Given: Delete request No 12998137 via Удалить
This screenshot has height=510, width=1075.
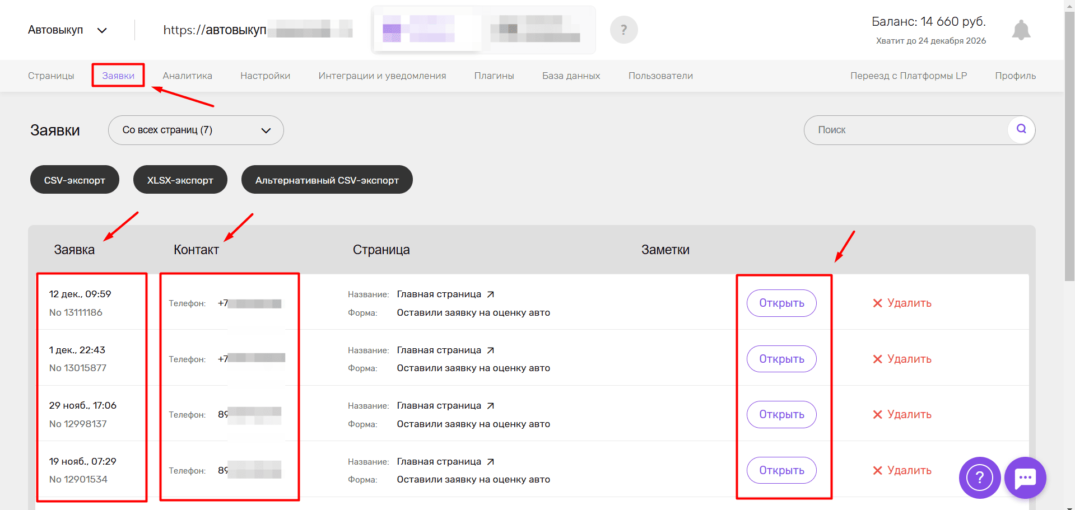Looking at the screenshot, I should [x=902, y=414].
